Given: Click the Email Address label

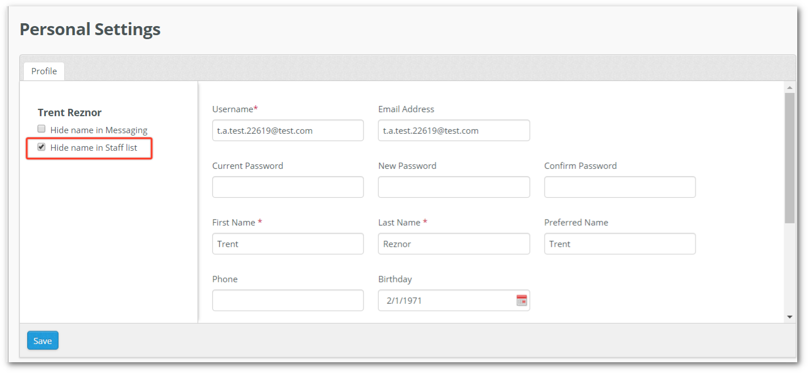Looking at the screenshot, I should click(x=406, y=109).
